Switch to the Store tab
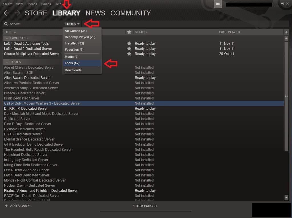 tap(36, 13)
